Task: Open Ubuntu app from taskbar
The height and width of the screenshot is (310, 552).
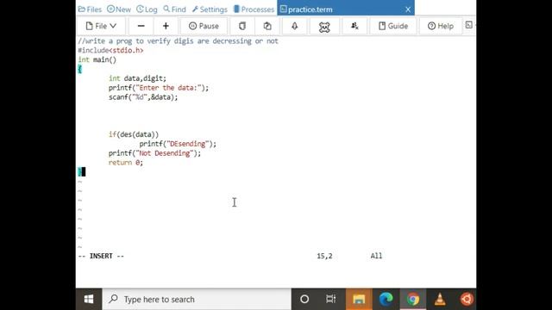Action: click(x=467, y=299)
